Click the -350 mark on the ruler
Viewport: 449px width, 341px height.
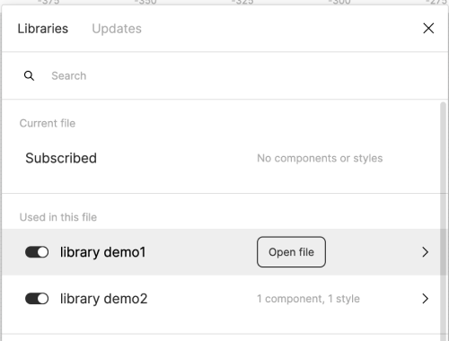point(145,2)
